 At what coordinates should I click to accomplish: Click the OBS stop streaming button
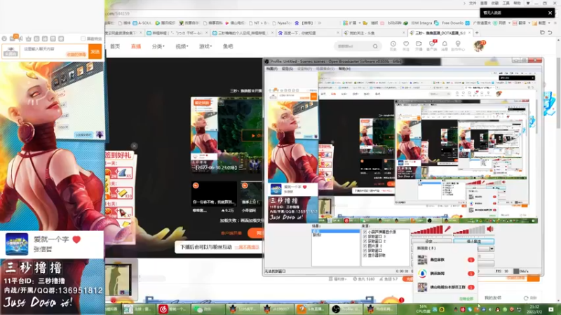coord(474,241)
